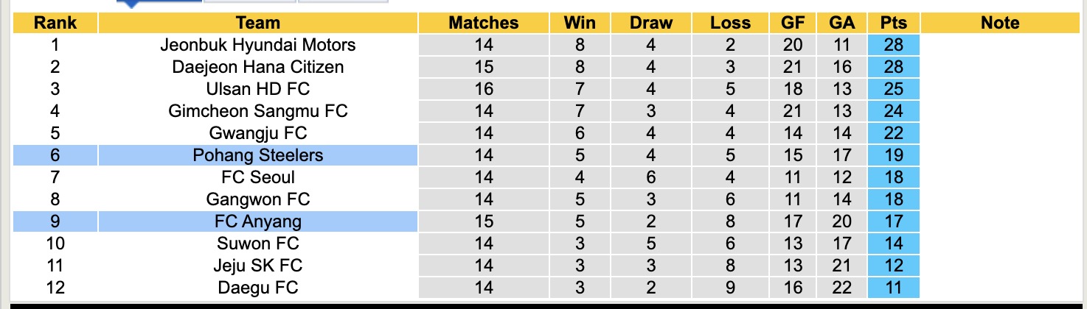Screen dimensions: 1087x309
Task: Select the highlighted Pohang Steelers row
Action: point(257,155)
